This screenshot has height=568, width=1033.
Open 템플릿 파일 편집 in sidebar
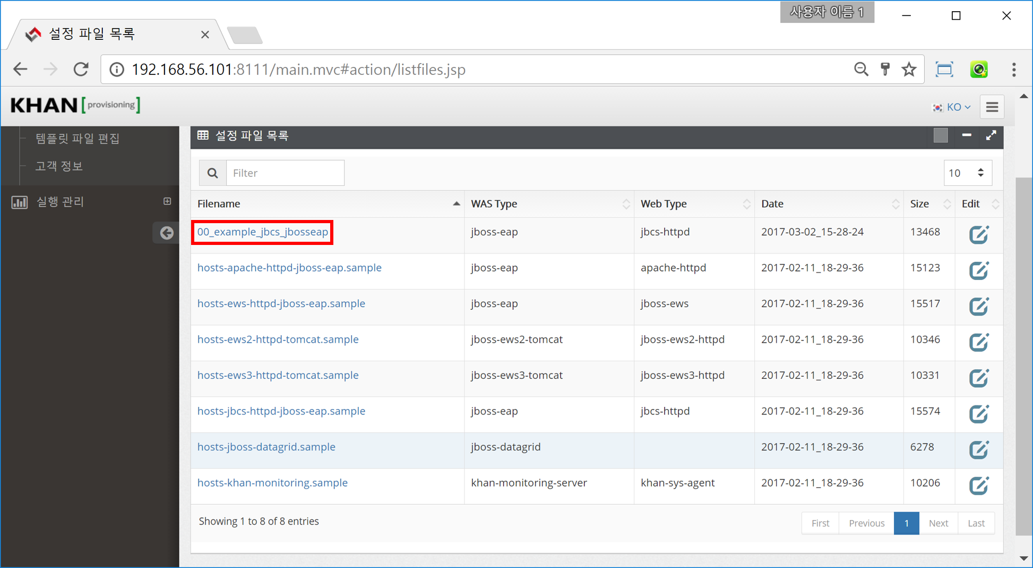click(78, 139)
